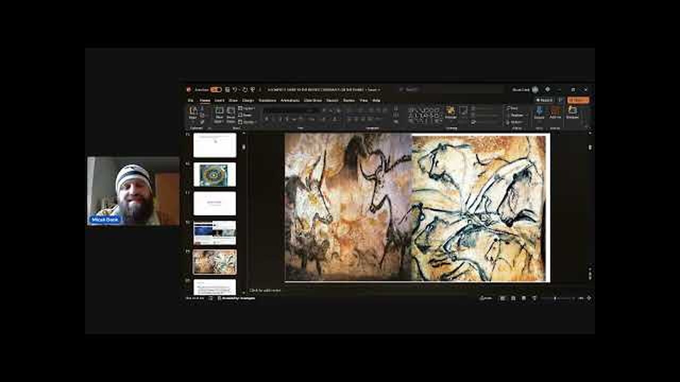Click the left cave painting image with bulls
Image resolution: width=680 pixels, height=382 pixels.
(348, 207)
